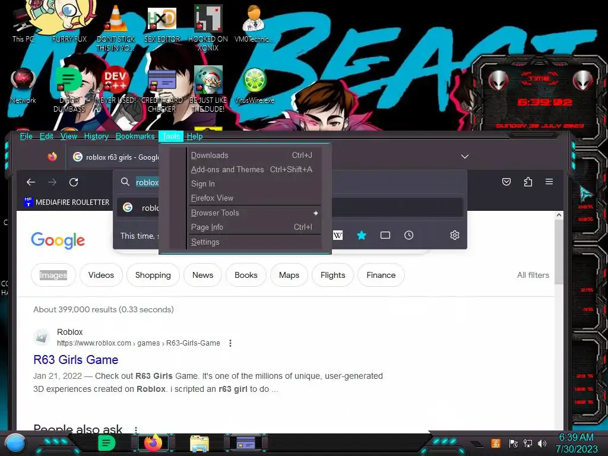Click the volume speaker tray icon

541,443
